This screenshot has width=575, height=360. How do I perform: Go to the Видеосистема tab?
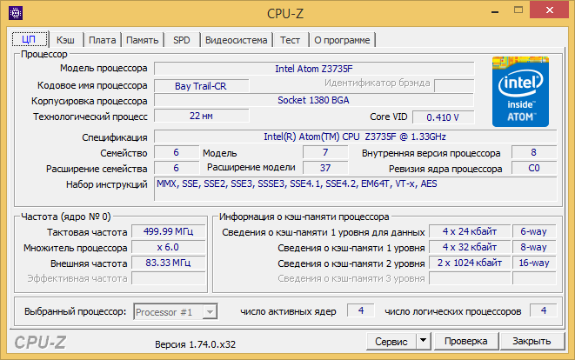[x=236, y=40]
